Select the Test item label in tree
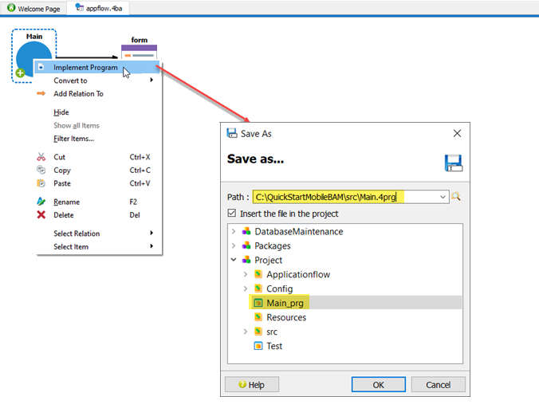The height and width of the screenshot is (416, 539). point(274,346)
